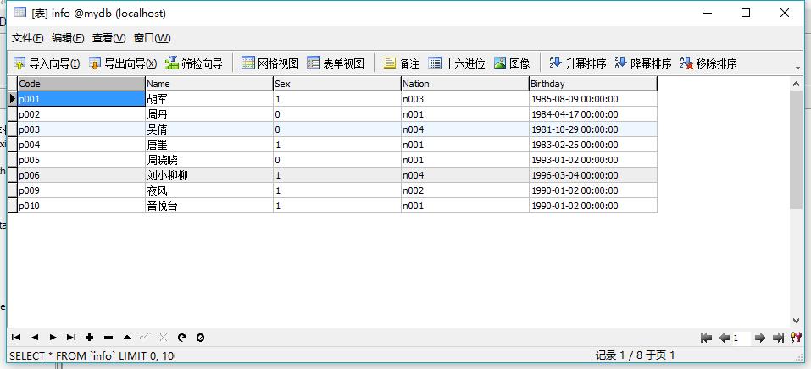Select the row marker for p003
The image size is (811, 369).
pos(13,129)
